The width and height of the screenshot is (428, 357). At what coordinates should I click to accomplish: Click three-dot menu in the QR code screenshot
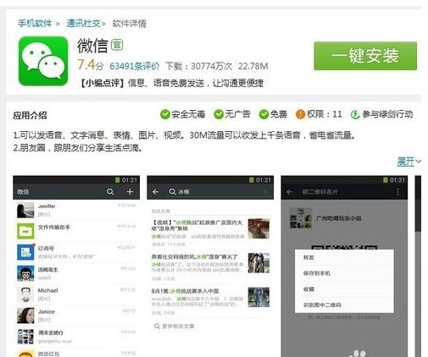coord(397,192)
